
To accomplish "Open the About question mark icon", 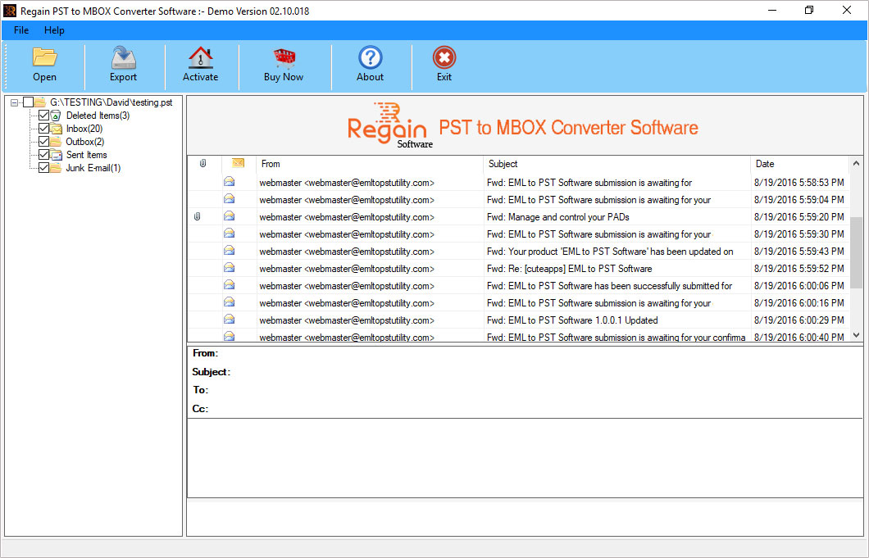I will [370, 57].
